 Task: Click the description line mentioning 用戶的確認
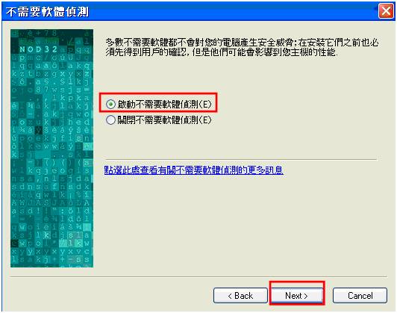tap(222, 52)
